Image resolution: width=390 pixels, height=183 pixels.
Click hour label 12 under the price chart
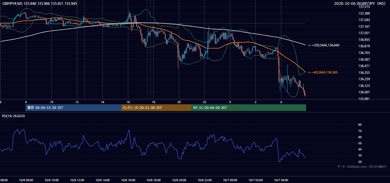tap(77, 102)
